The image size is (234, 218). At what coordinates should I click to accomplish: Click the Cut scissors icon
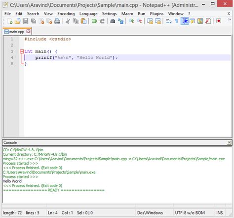(x=68, y=21)
